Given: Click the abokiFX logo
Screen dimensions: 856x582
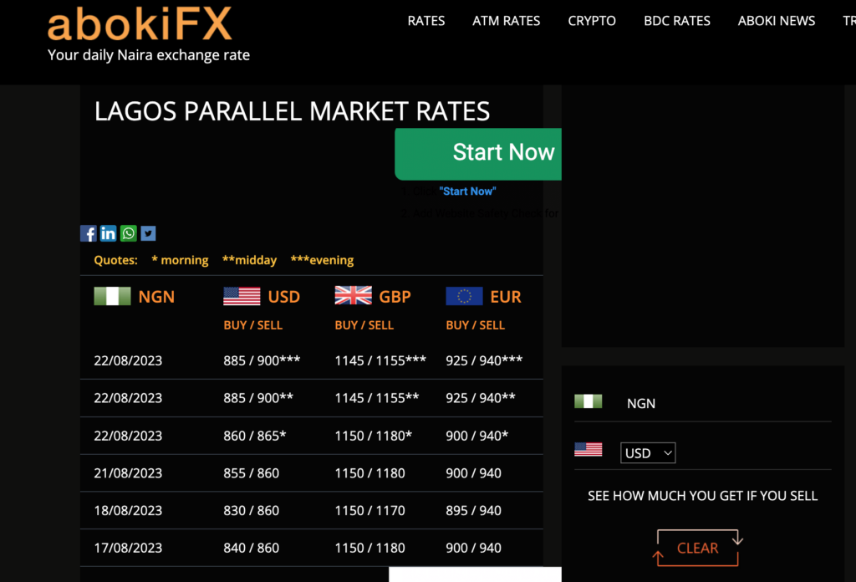Looking at the screenshot, I should 140,25.
